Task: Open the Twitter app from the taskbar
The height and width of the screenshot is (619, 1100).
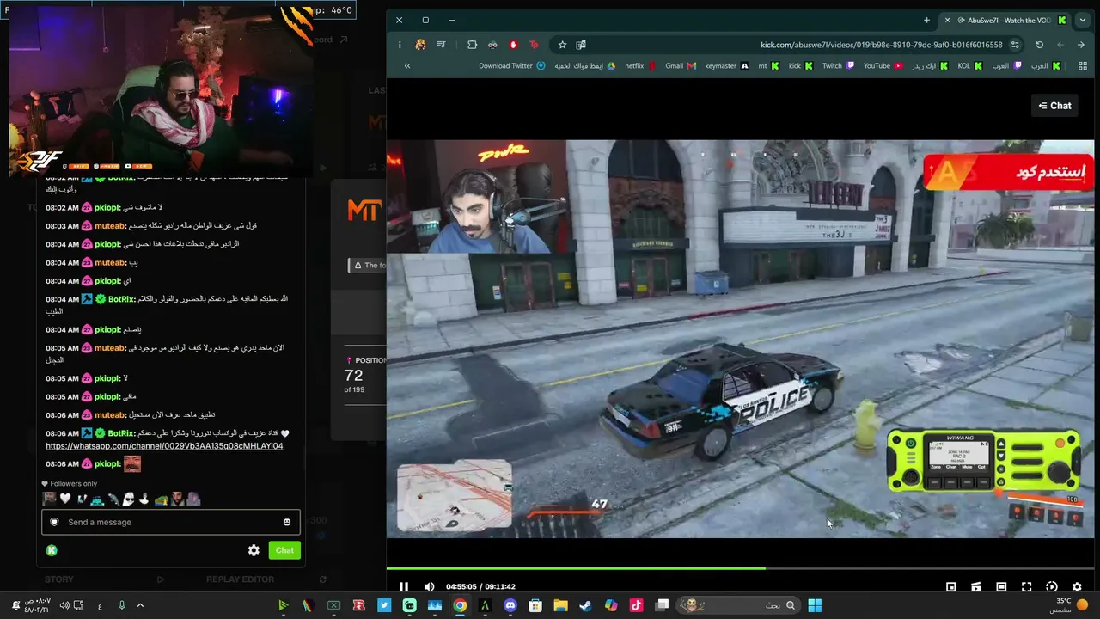Action: 384,605
